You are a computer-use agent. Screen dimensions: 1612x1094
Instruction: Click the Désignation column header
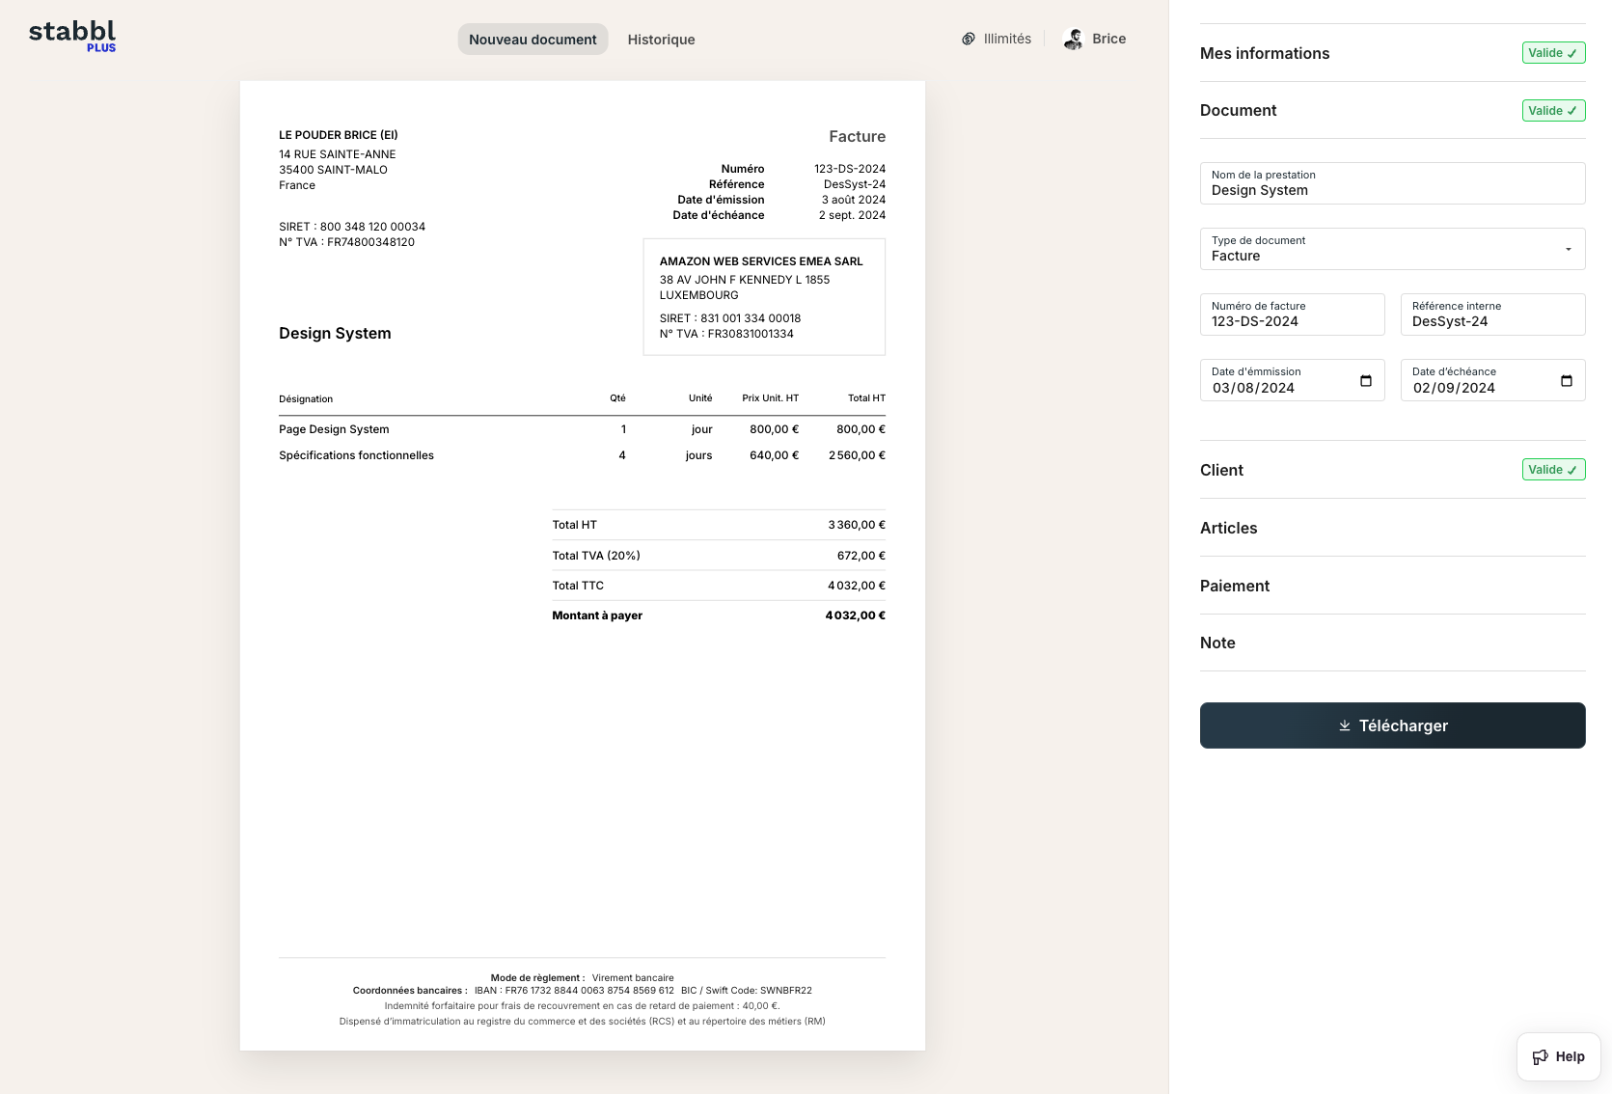point(306,399)
